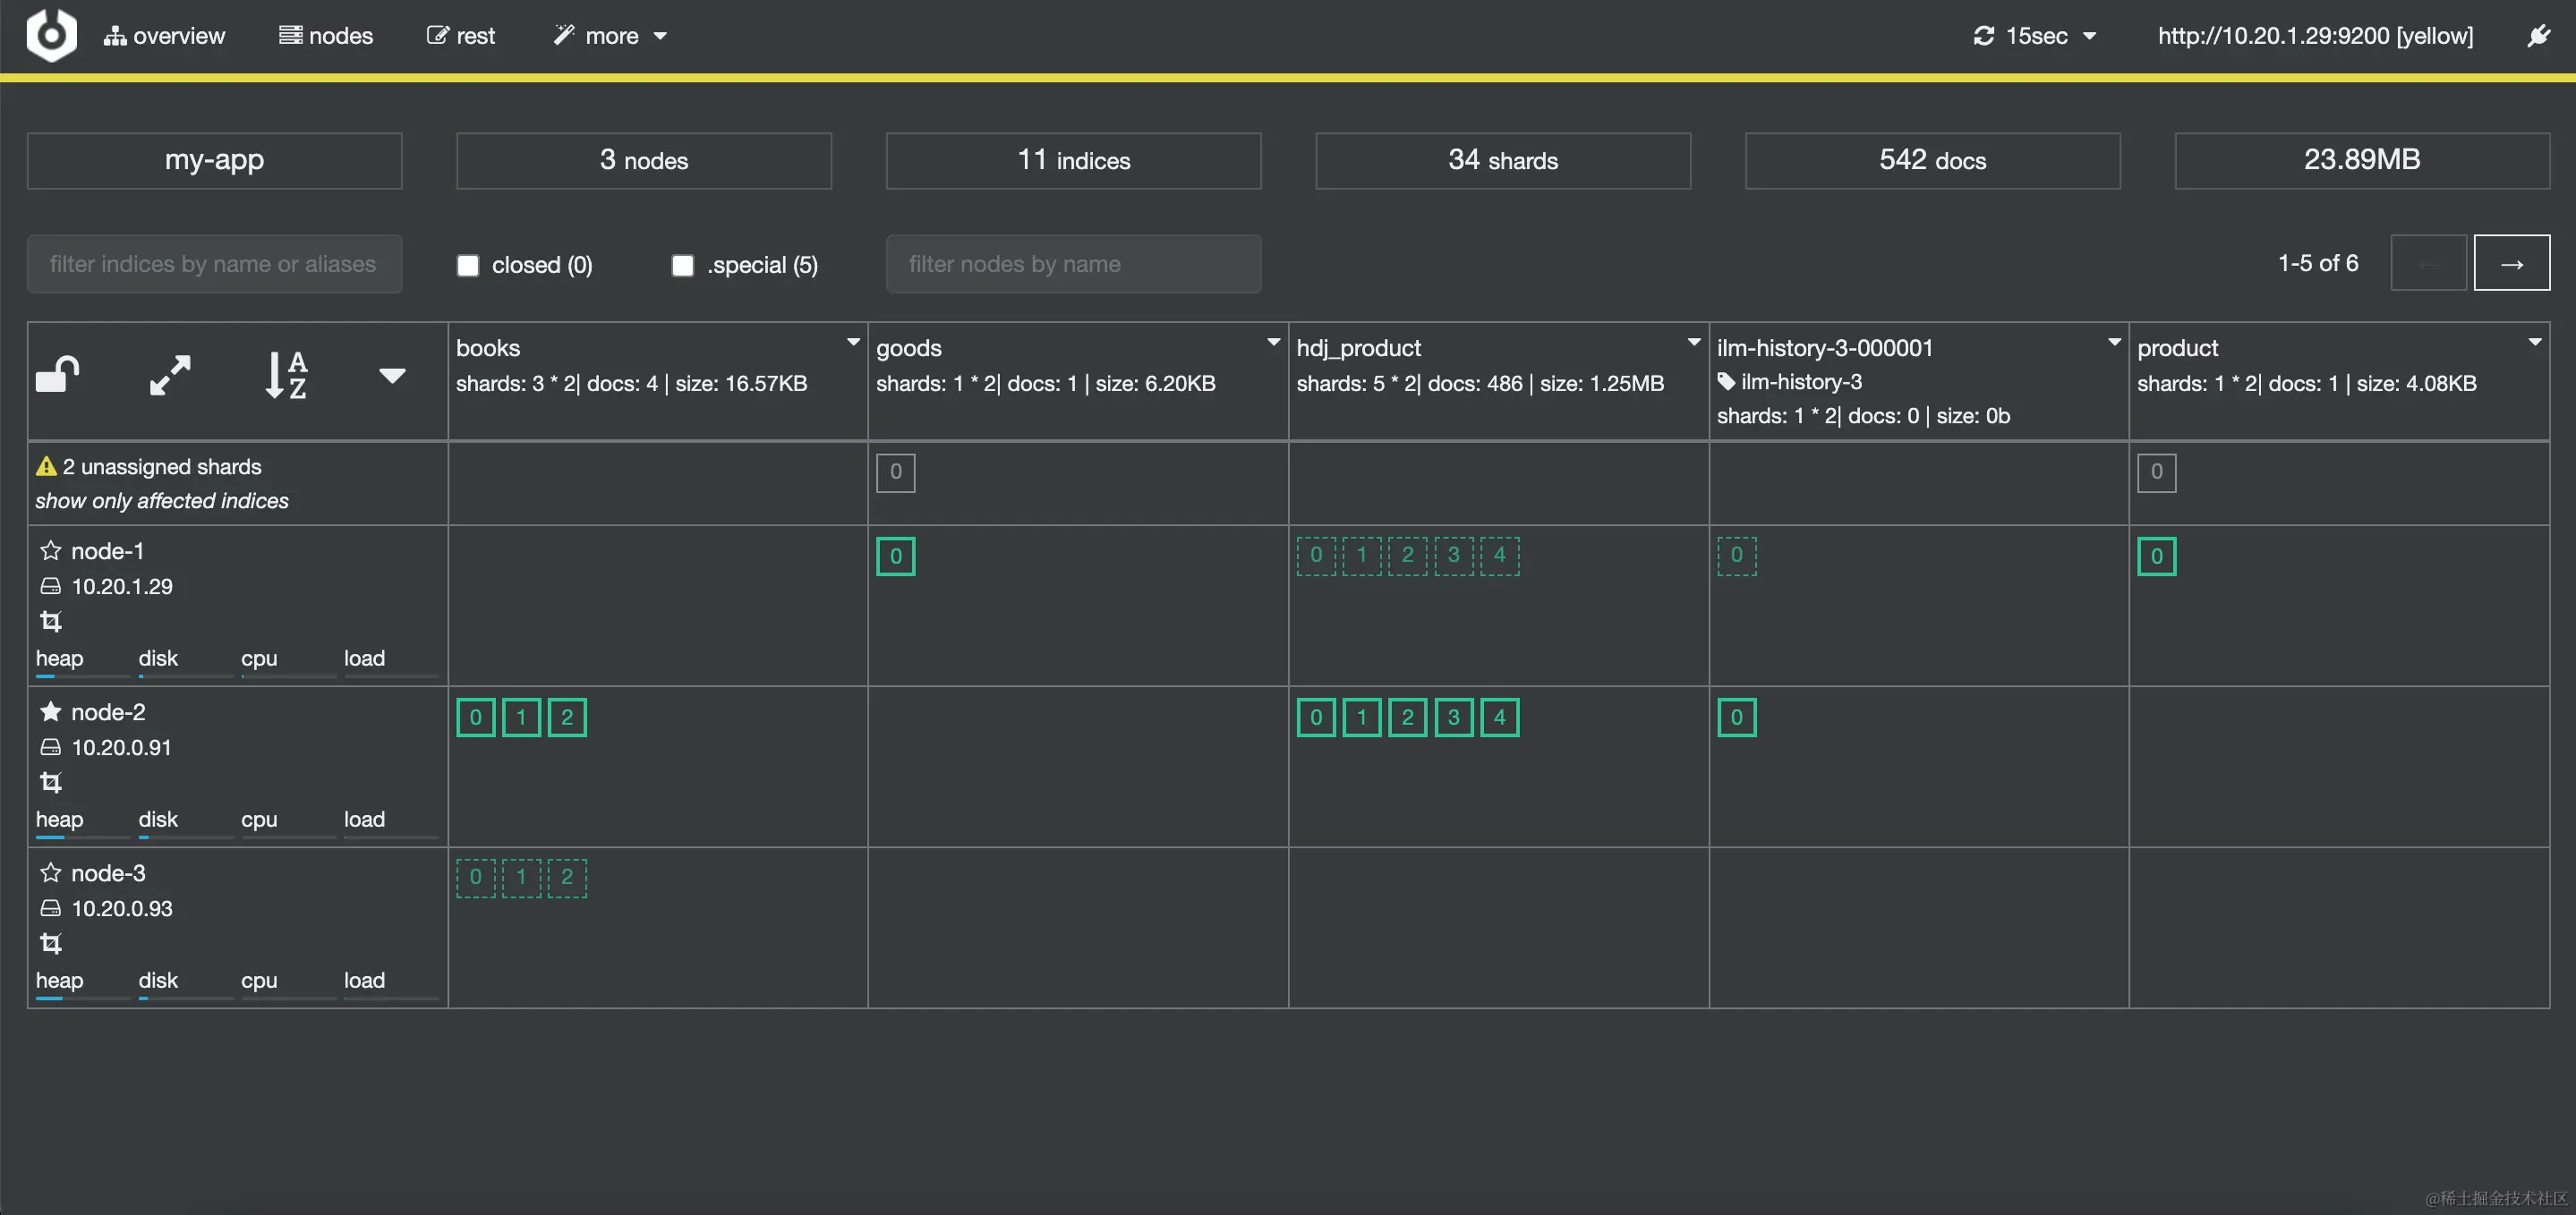The height and width of the screenshot is (1215, 2576).
Task: Enable the .special (5) checkbox
Action: coord(683,265)
